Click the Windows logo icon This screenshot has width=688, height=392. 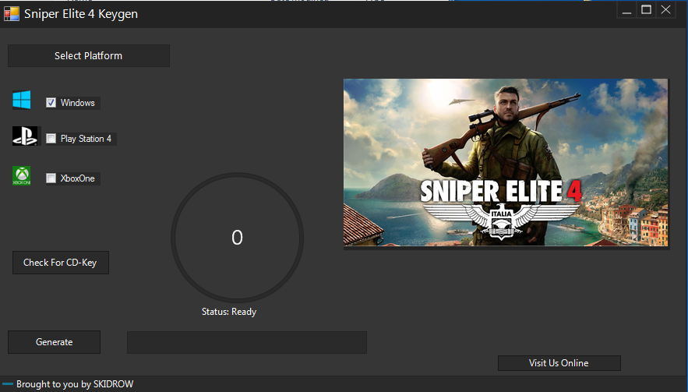[22, 100]
